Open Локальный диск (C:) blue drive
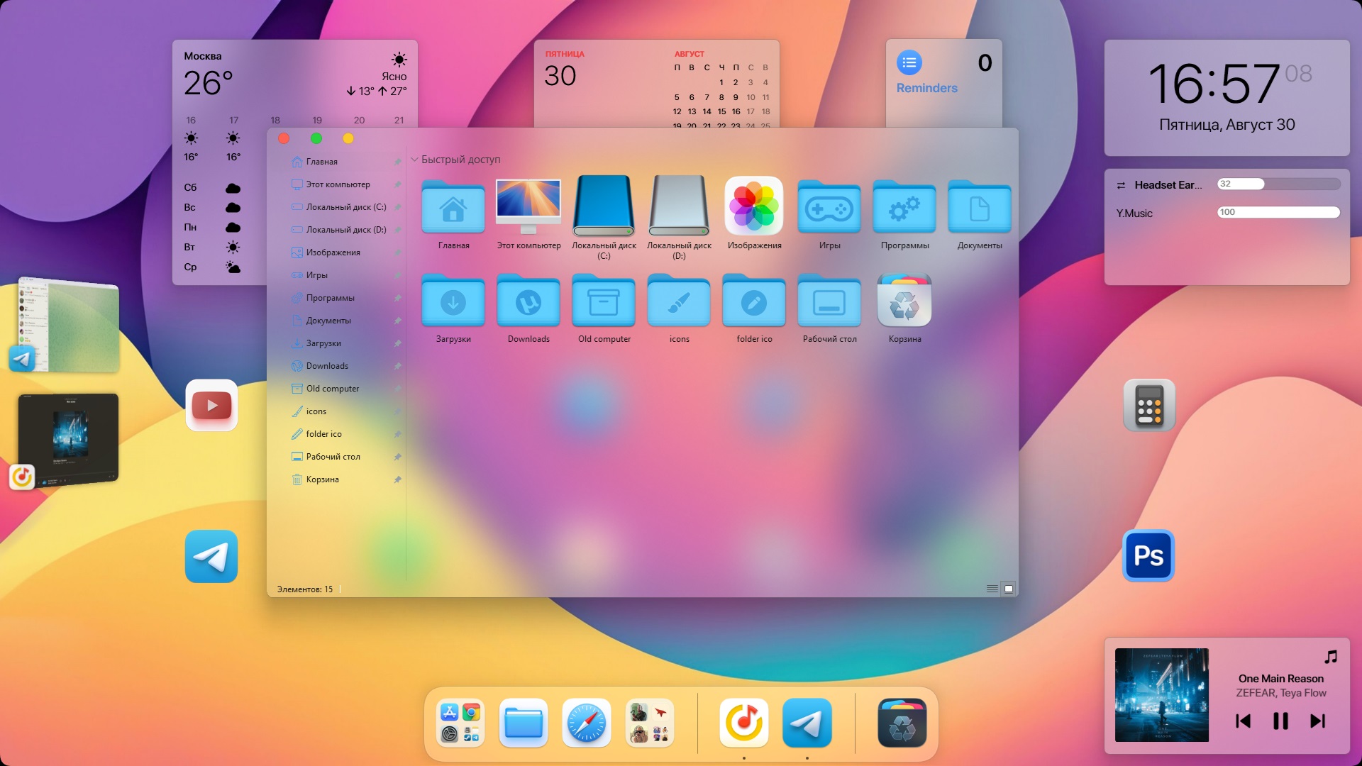The width and height of the screenshot is (1362, 766). click(604, 206)
